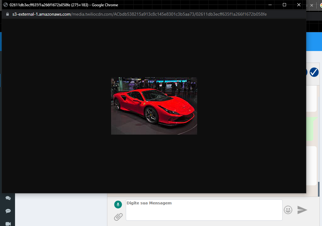Screen dimensions: 322x226
Task: Click the lock icon in address bar
Action: click(8, 14)
